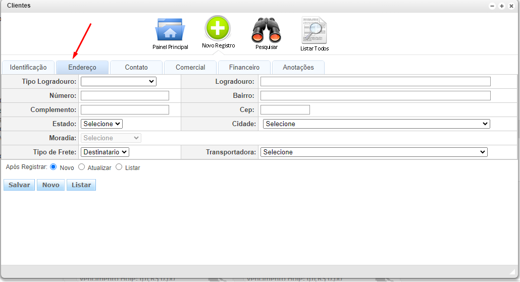520x282 pixels.
Task: Switch to the Identificação tab
Action: 28,68
